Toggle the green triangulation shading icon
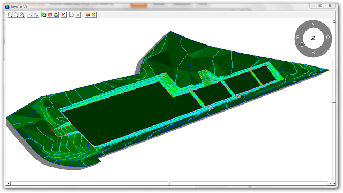 pyautogui.click(x=44, y=14)
